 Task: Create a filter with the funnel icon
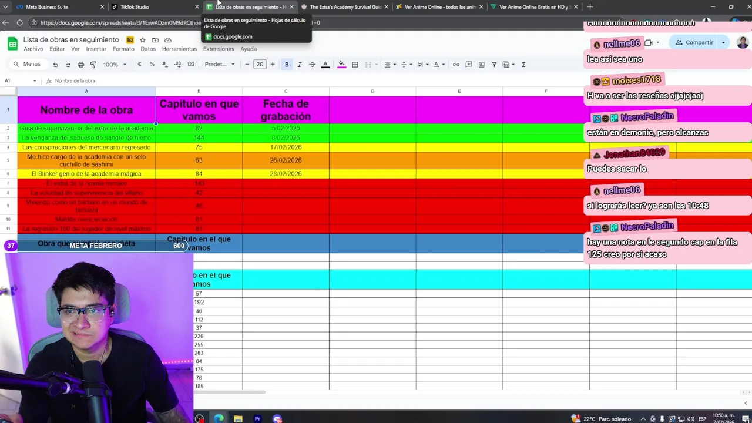(x=494, y=65)
